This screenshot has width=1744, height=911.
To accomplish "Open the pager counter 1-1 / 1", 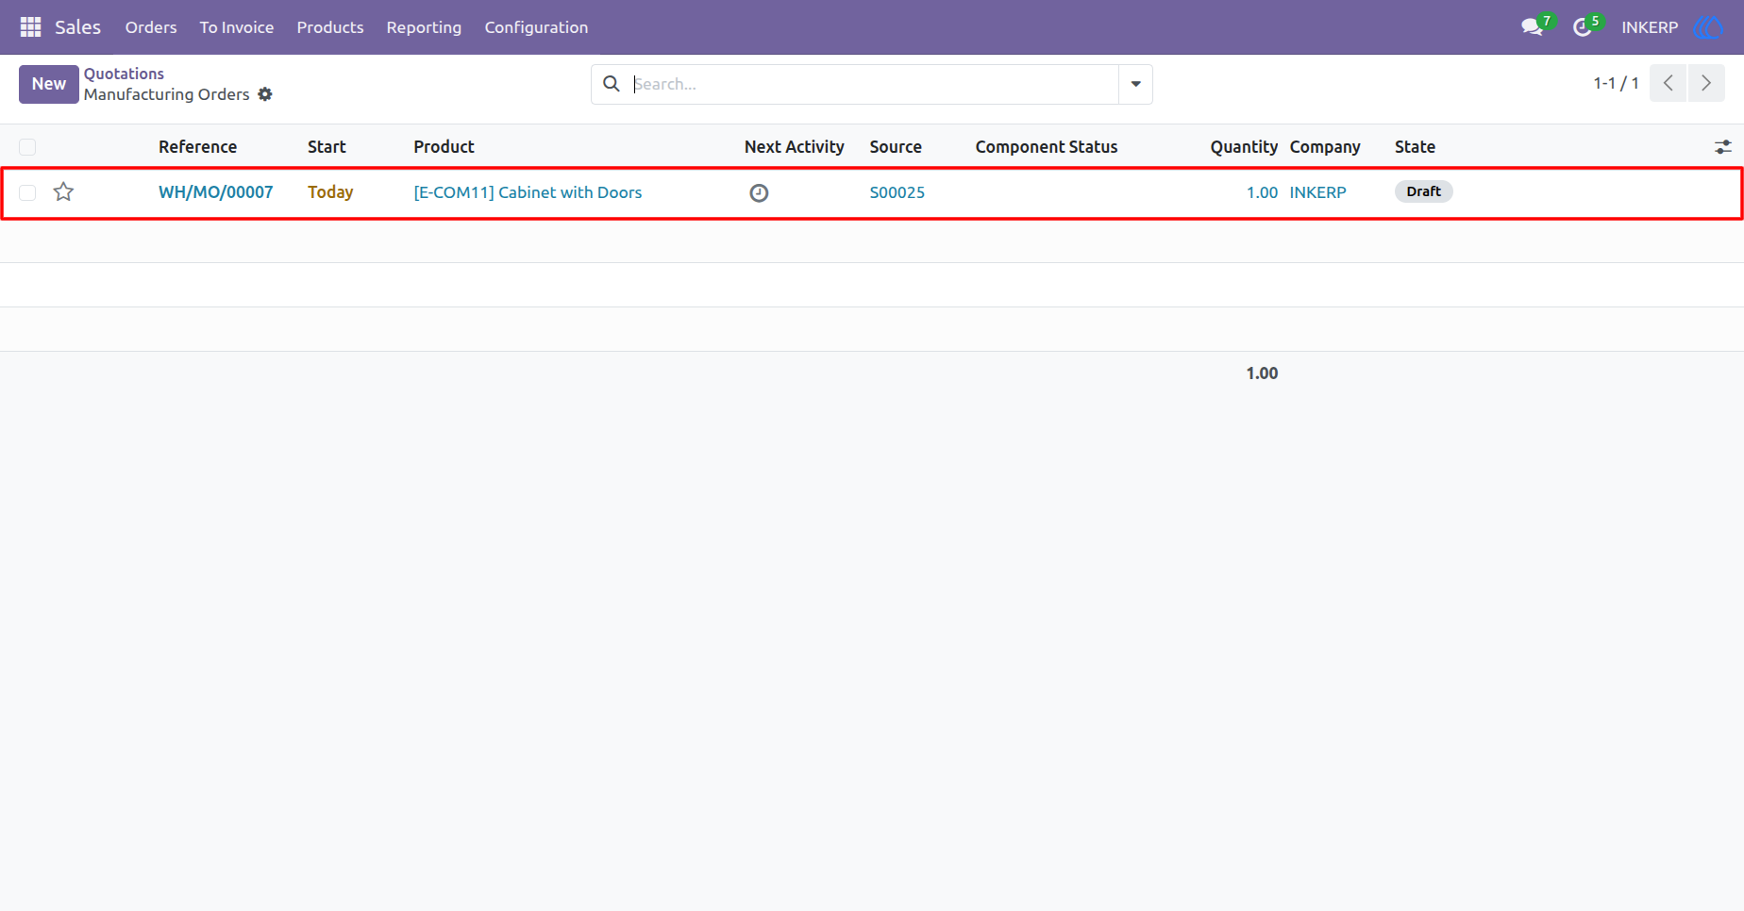I will point(1617,83).
